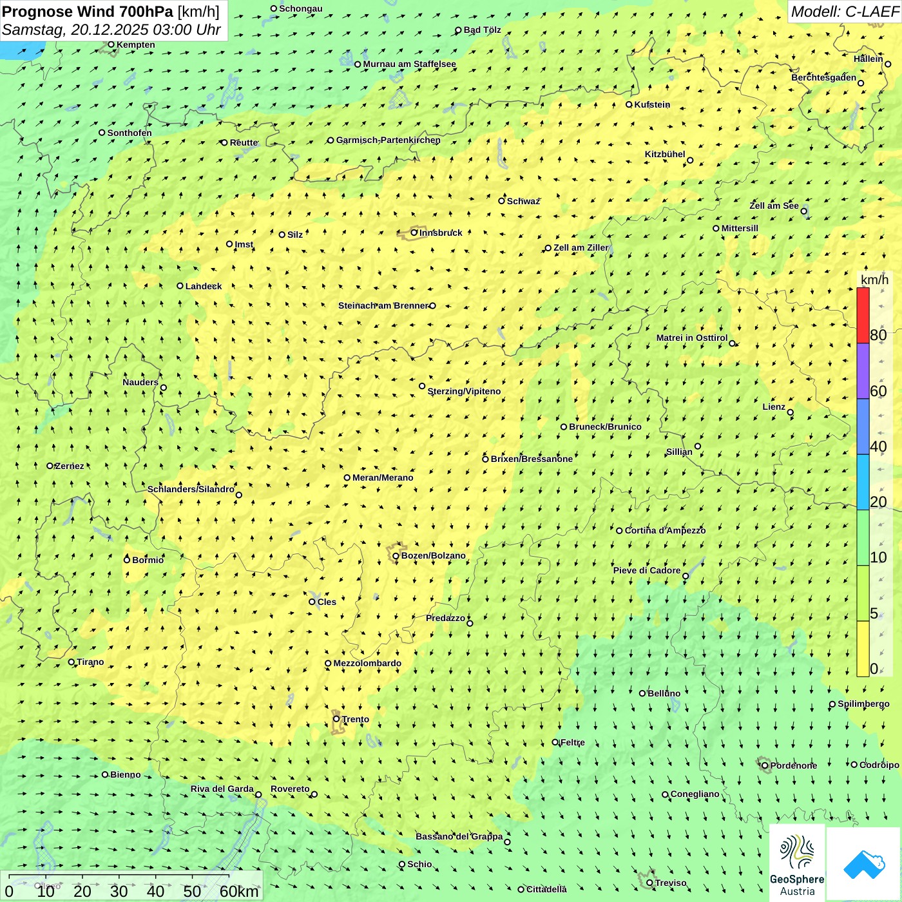Image resolution: width=902 pixels, height=902 pixels.
Task: Click the Riva del Garda label
Action: pyautogui.click(x=222, y=789)
